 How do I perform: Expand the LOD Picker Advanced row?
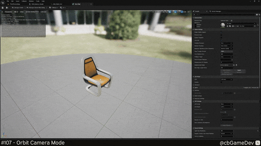[x=193, y=85]
